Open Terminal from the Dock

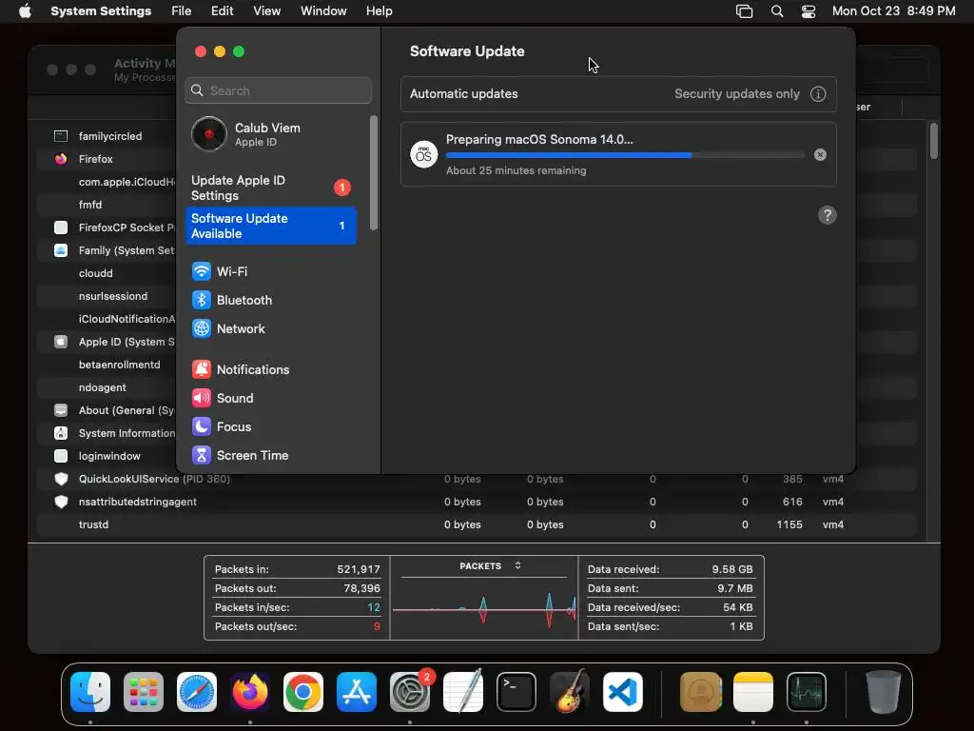(x=516, y=692)
